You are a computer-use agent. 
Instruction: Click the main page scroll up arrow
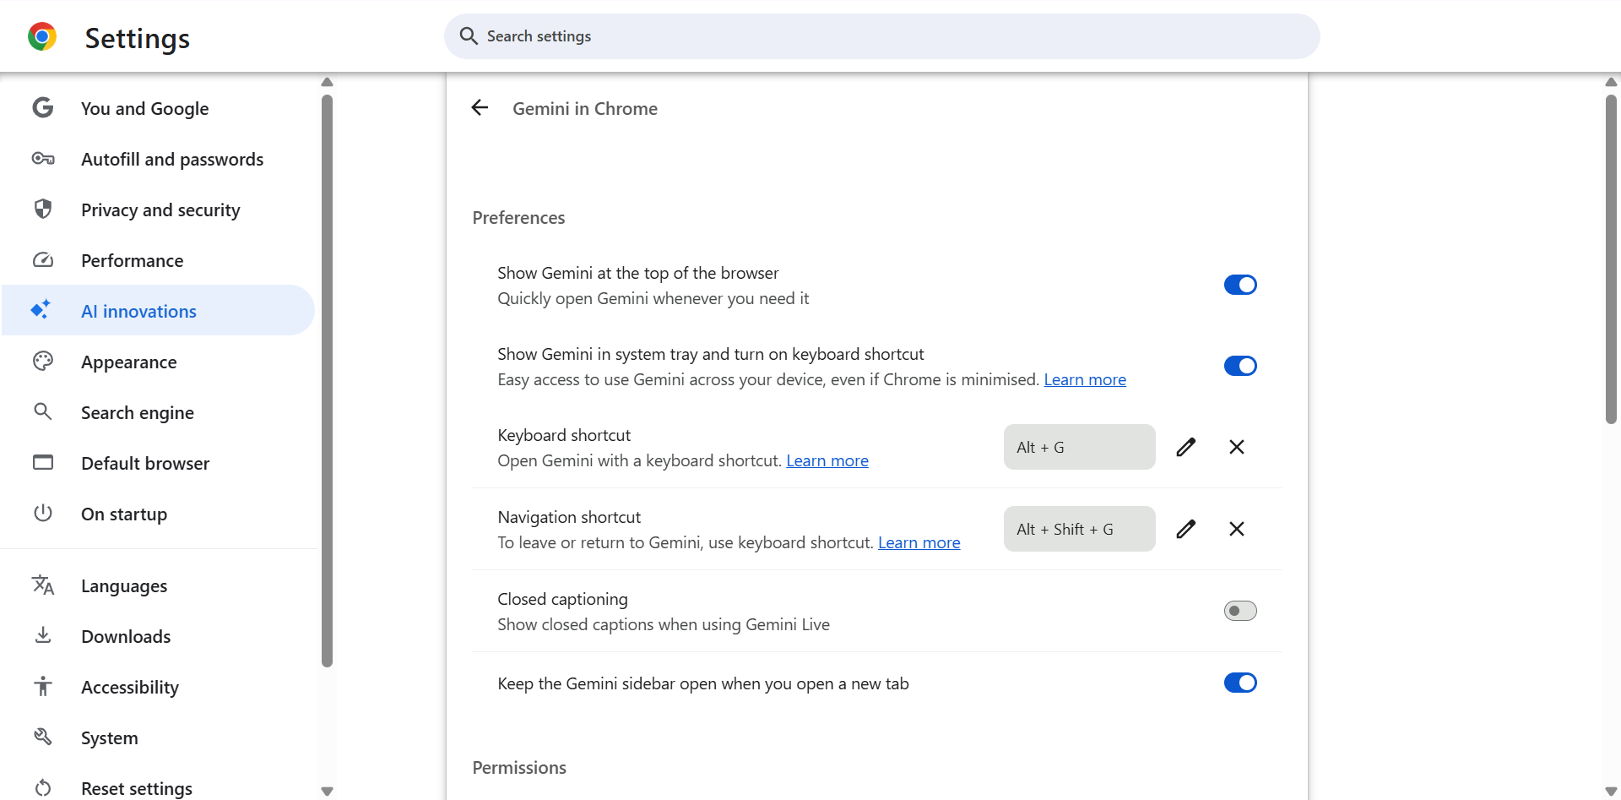[1611, 82]
